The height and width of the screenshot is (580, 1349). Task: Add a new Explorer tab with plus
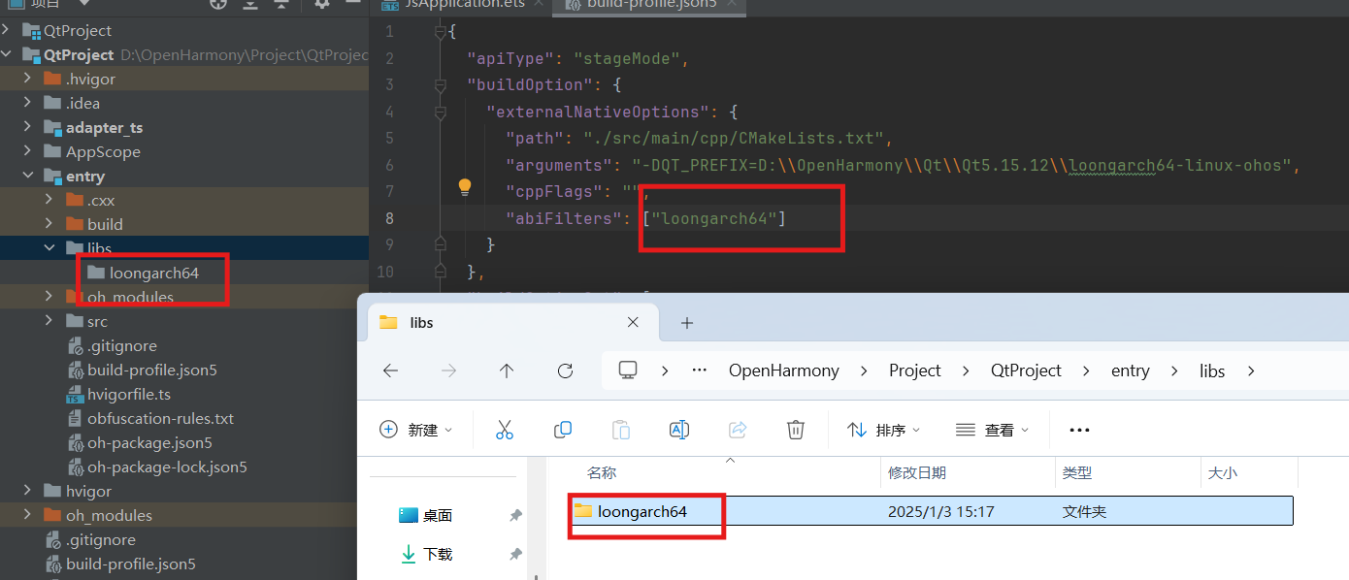coord(687,323)
